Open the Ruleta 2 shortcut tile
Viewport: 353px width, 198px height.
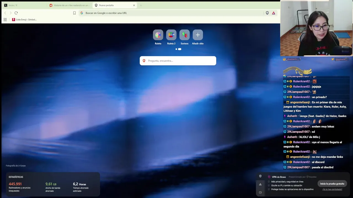point(171,35)
